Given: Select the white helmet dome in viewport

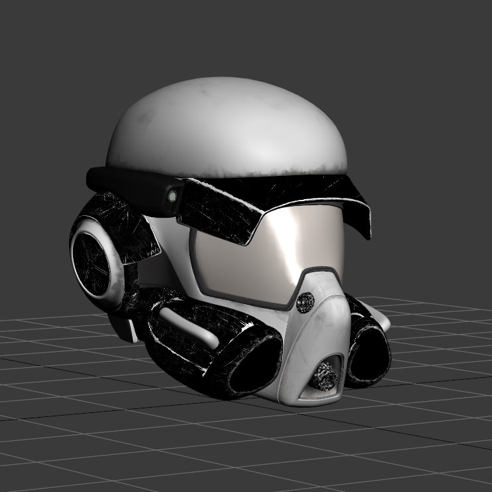Looking at the screenshot, I should pyautogui.click(x=226, y=129).
